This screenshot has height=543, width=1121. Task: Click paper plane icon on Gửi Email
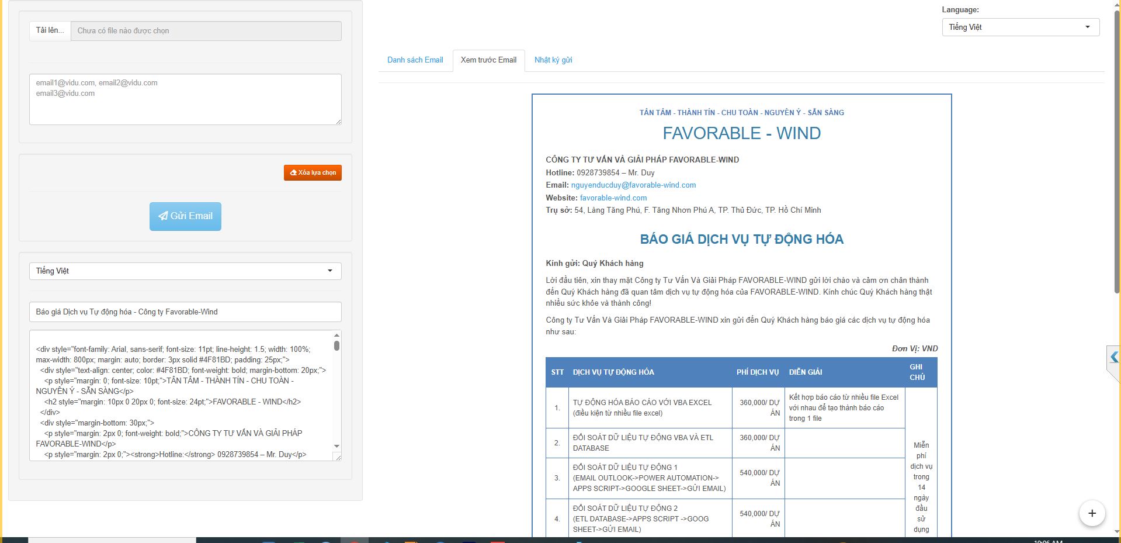(x=163, y=216)
